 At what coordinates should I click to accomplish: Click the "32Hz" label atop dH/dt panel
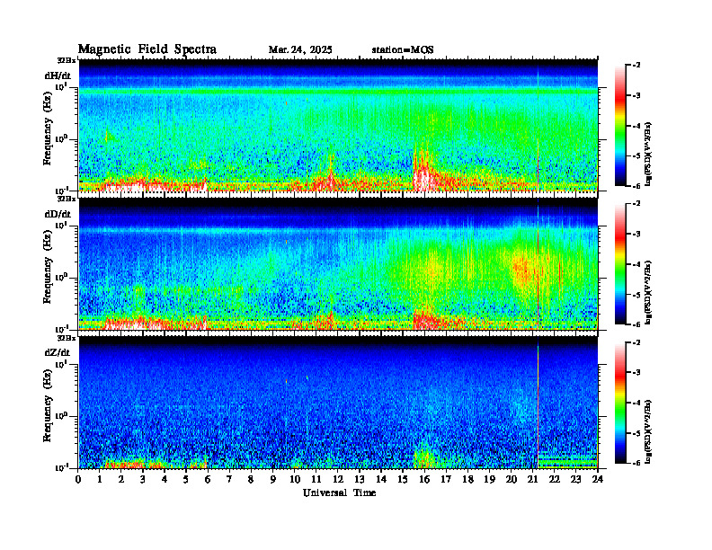[67, 60]
